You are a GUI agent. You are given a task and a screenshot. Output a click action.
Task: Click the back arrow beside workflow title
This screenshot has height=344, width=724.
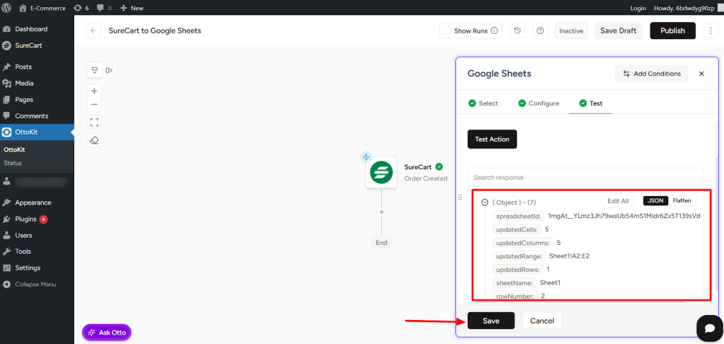coord(93,31)
